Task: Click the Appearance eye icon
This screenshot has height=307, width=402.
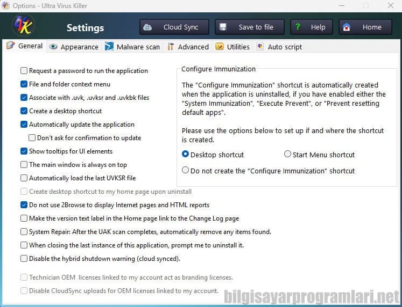Action: tap(53, 47)
